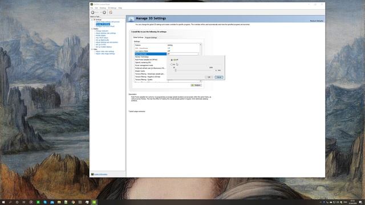Open Adjust video color settings task

click(x=105, y=51)
